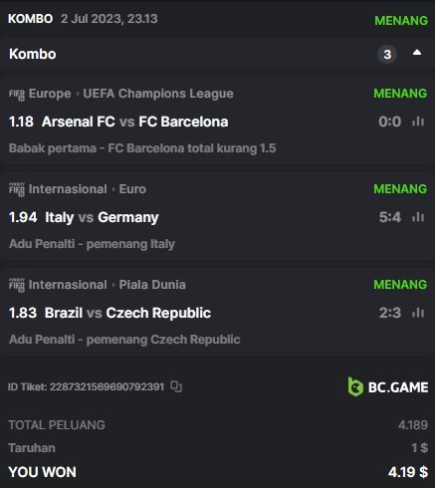Click the selection count badge 3
Screen dimensions: 435x488
tap(387, 54)
